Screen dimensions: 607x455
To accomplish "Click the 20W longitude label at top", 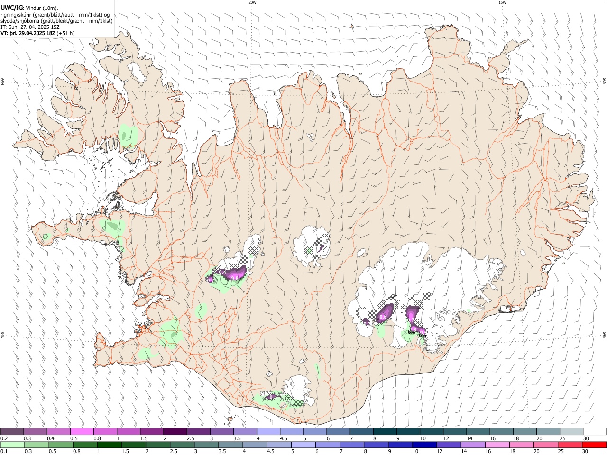I will (x=252, y=2).
